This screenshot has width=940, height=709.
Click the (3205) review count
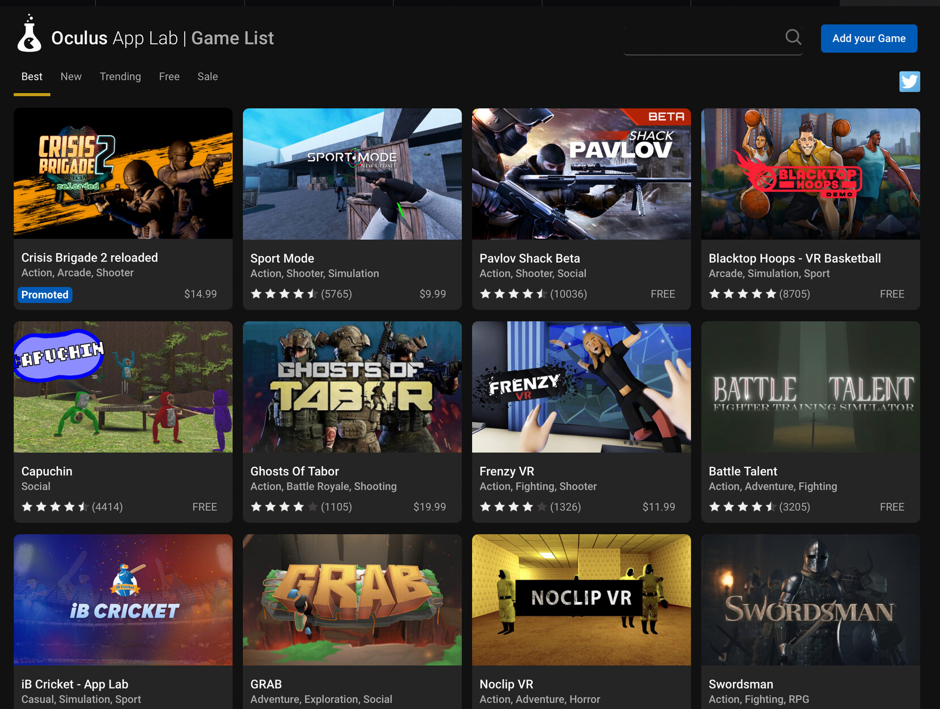[794, 507]
